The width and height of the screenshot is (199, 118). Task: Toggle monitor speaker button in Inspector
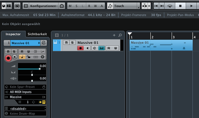15,57
